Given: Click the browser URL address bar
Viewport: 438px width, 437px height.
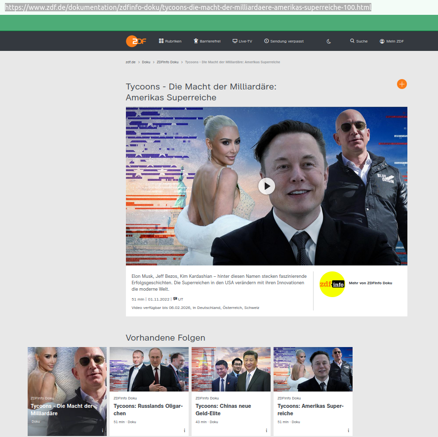Looking at the screenshot, I should click(x=188, y=7).
